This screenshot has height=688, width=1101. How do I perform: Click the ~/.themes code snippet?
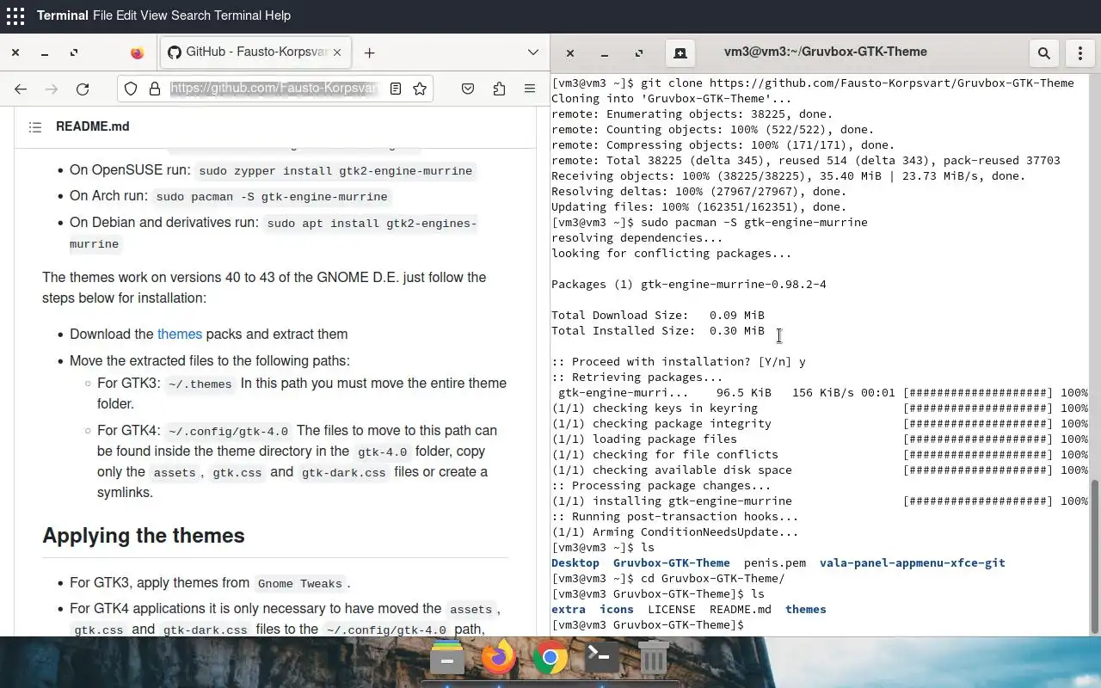pos(200,384)
